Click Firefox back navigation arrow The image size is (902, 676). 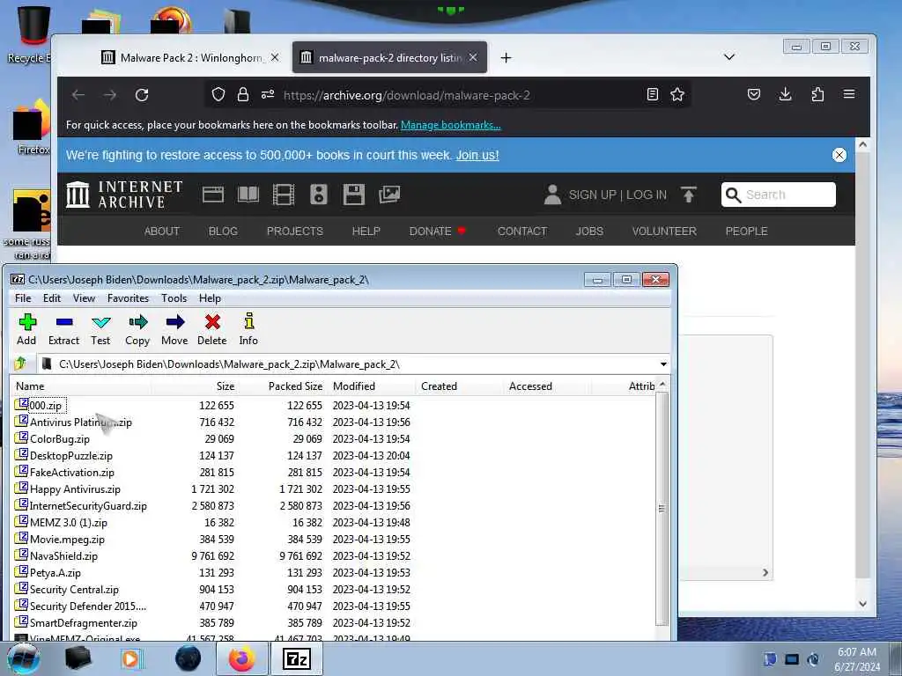(78, 95)
